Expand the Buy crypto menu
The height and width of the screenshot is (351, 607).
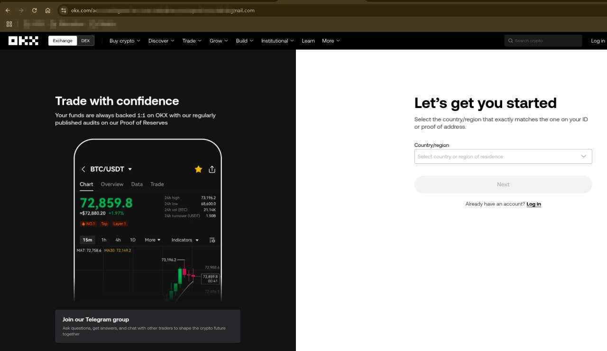pyautogui.click(x=125, y=41)
